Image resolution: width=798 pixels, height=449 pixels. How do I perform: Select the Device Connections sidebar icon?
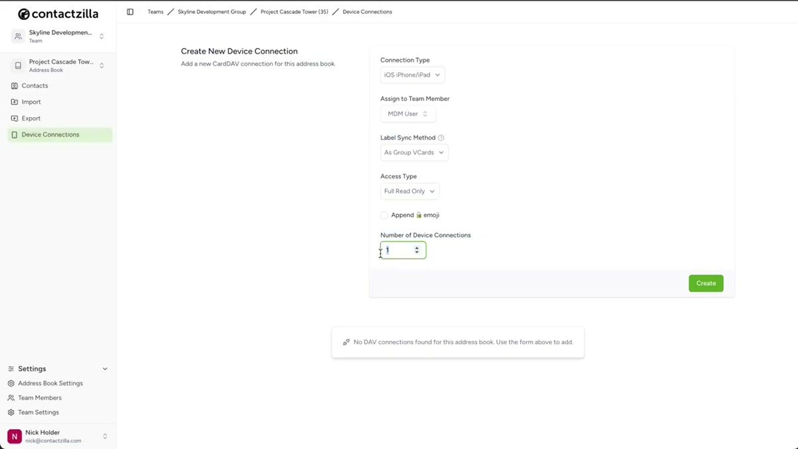point(13,134)
